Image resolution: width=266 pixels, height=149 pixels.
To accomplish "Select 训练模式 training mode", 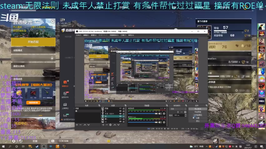I will [33, 50].
